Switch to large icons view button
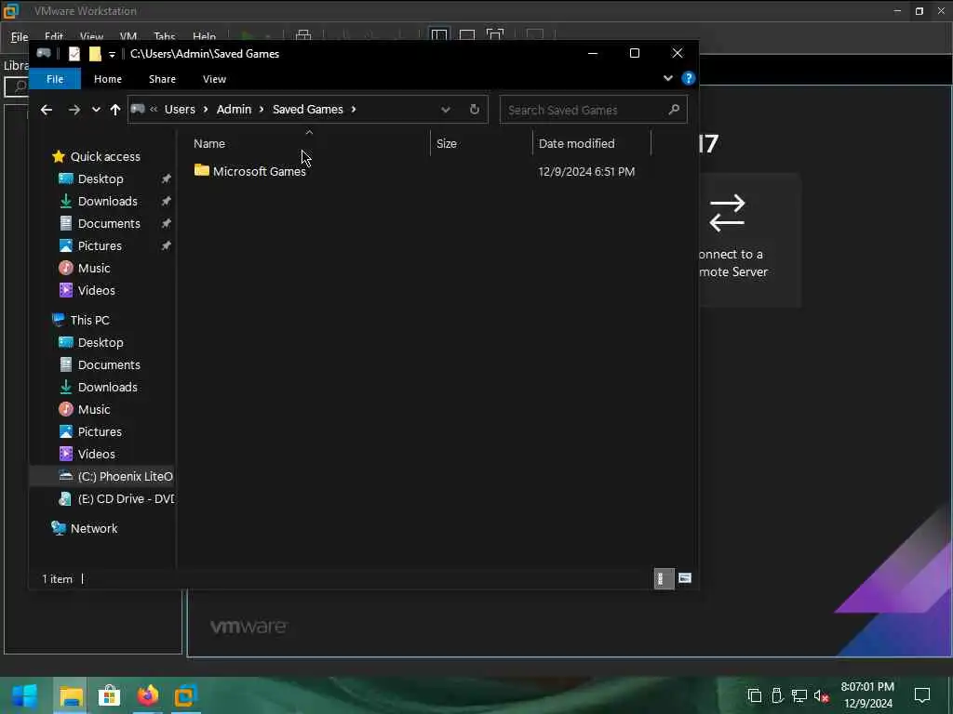 pyautogui.click(x=685, y=578)
